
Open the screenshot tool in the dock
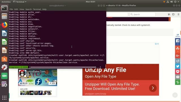click(x=4, y=84)
